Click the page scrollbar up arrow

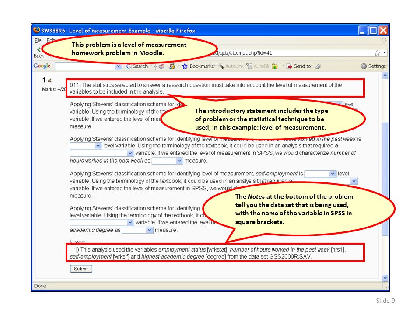pyautogui.click(x=385, y=75)
